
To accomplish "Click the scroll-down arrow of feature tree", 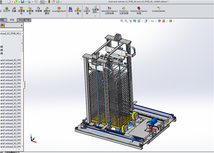I will (22, 147).
